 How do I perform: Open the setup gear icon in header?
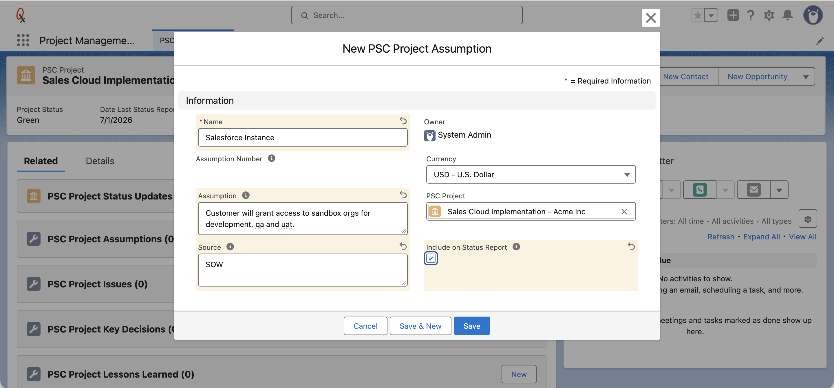[769, 15]
